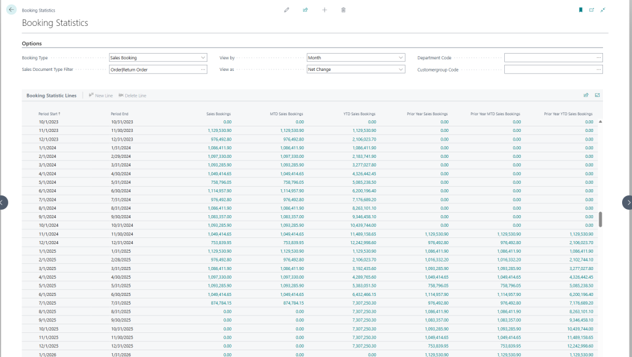Open Sales Document Type Filter ellipsis
Screen dimensions: 632x357
point(203,70)
